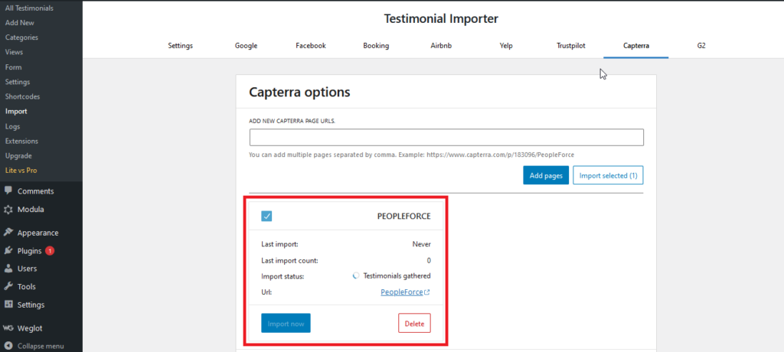Select the Airbnb tab
The width and height of the screenshot is (784, 352).
(x=441, y=45)
